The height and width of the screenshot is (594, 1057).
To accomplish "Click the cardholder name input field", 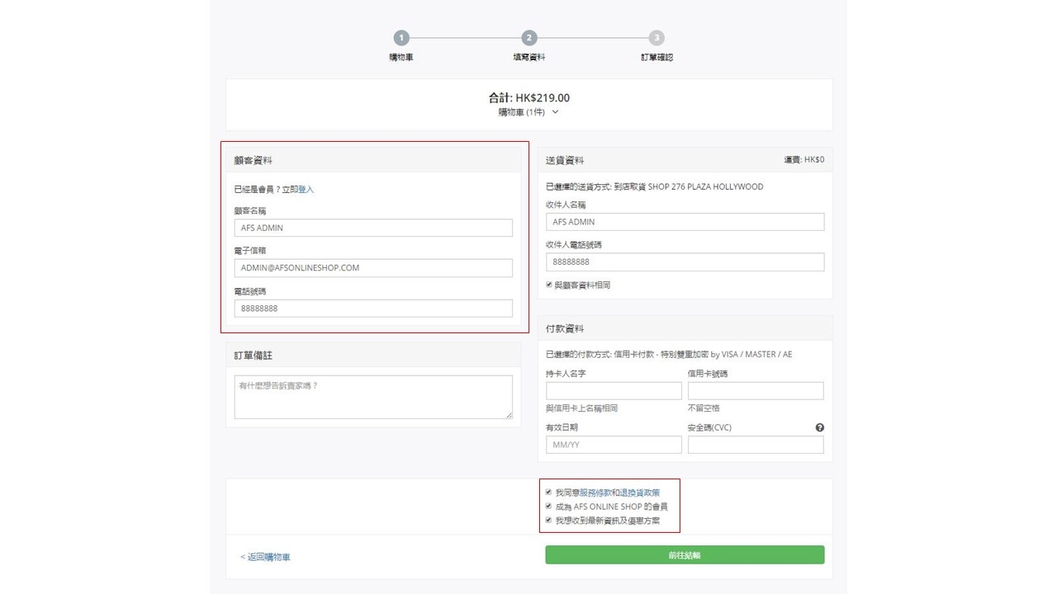I will pos(614,391).
